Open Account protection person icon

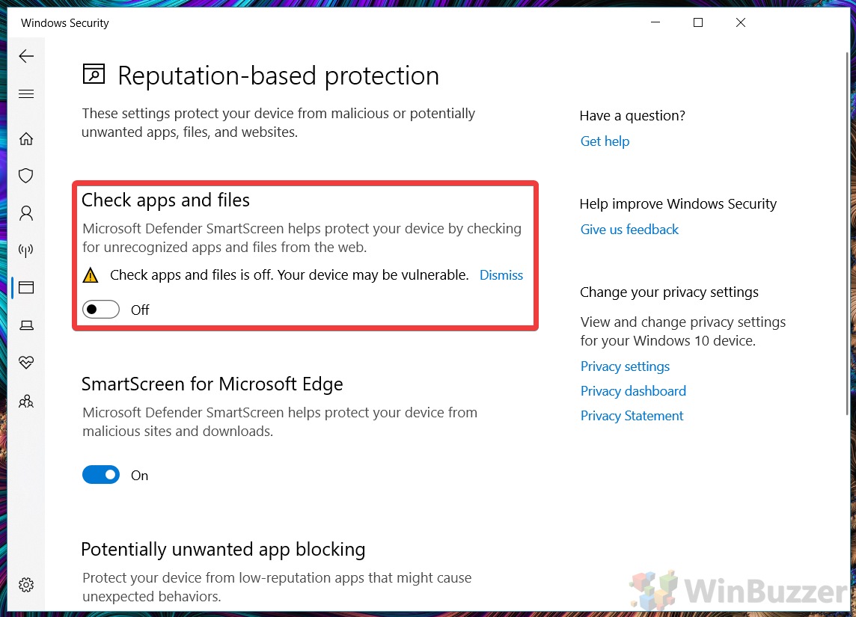point(26,213)
